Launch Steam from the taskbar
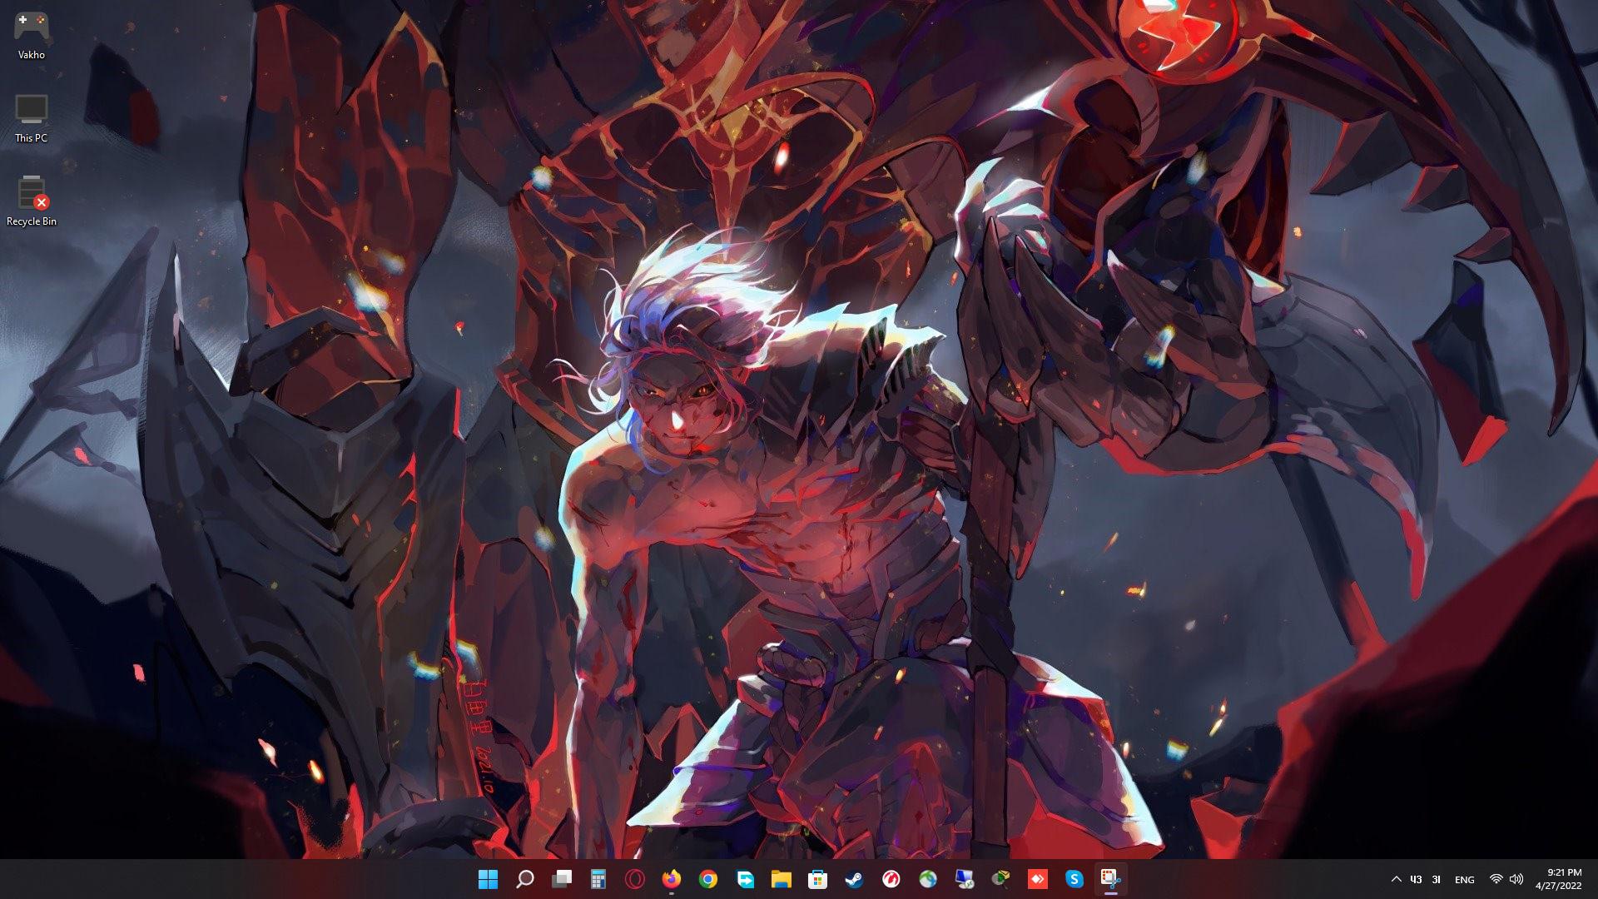This screenshot has width=1598, height=899. pos(854,879)
